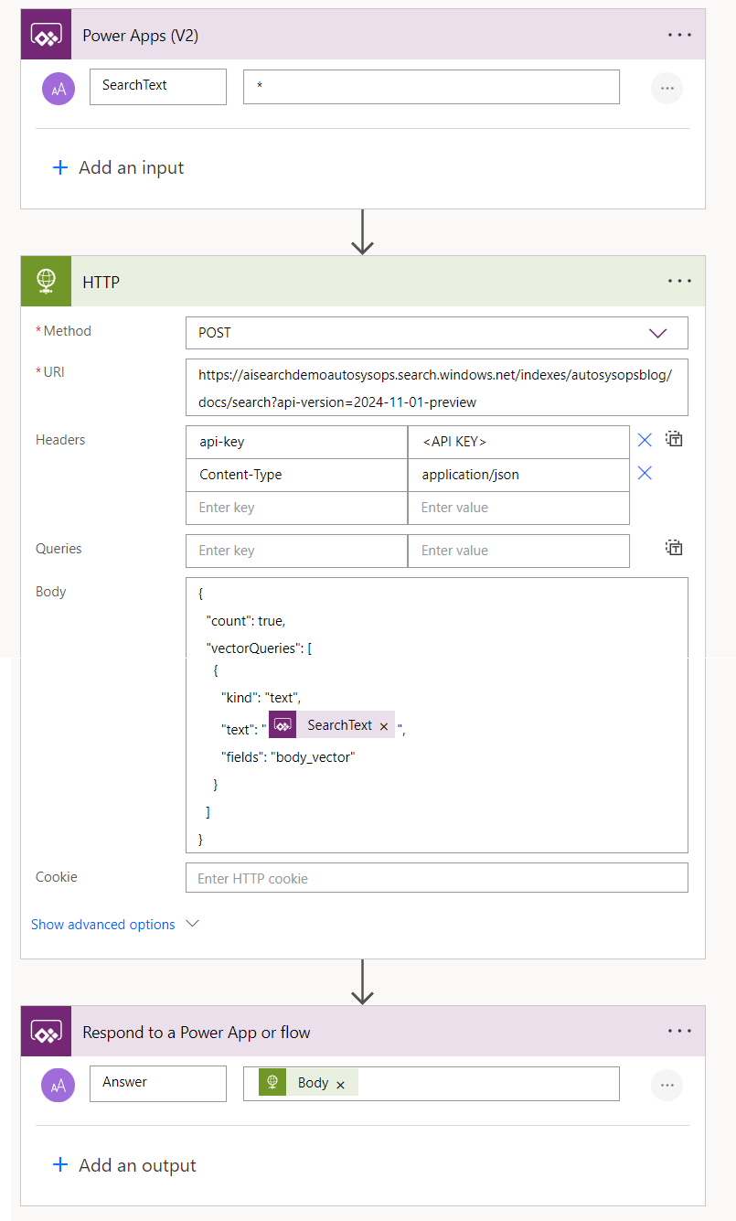Click the green HTTP globe icon
The height and width of the screenshot is (1221, 736).
click(46, 282)
